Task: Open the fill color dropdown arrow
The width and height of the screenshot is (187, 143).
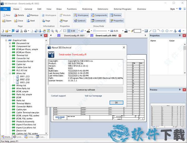Action: coord(129,31)
